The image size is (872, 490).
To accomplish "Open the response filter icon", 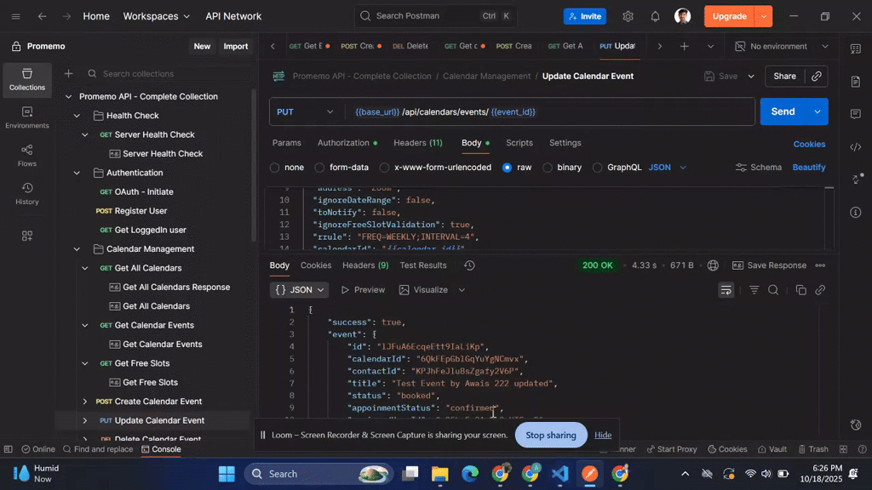I will [754, 290].
